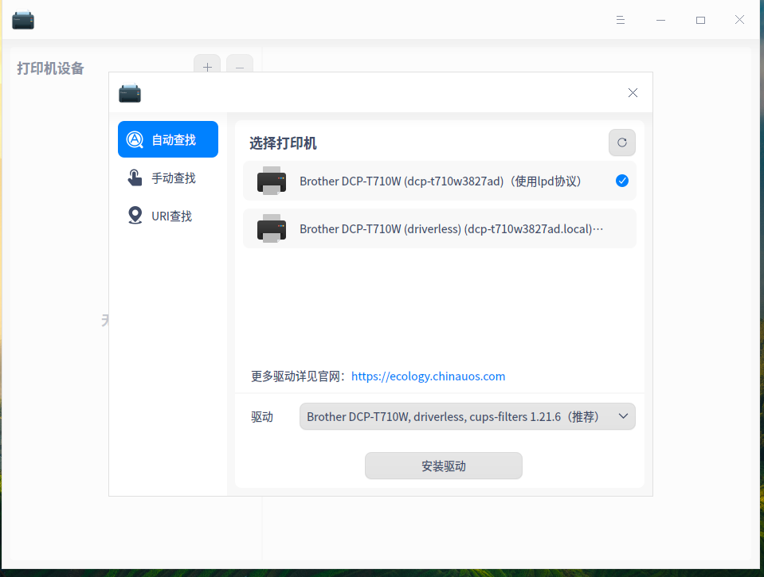
Task: Remove printer with minus button
Action: [x=240, y=64]
